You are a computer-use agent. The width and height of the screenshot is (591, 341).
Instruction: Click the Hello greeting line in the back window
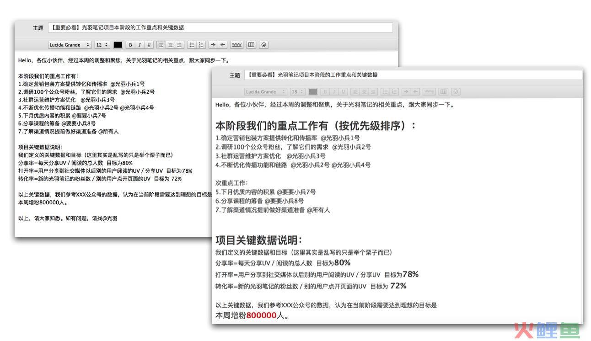pos(124,60)
